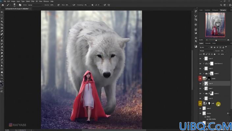Select the Move tool
Screen dimensions: 232x131
(x=2, y=12)
